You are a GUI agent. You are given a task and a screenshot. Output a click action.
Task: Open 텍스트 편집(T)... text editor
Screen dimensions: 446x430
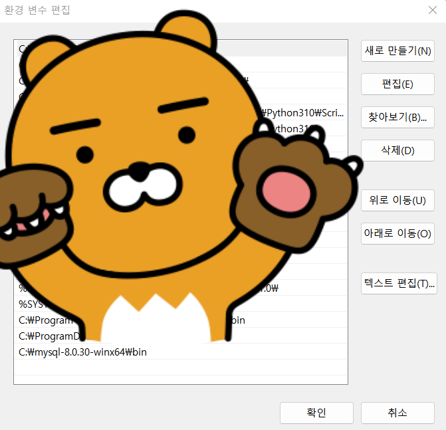point(399,284)
